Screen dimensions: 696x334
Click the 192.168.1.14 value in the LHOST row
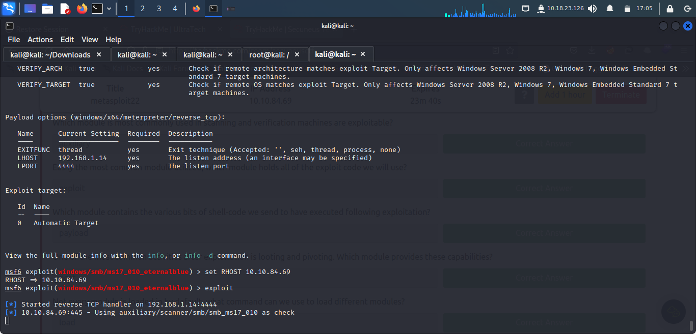click(x=83, y=158)
